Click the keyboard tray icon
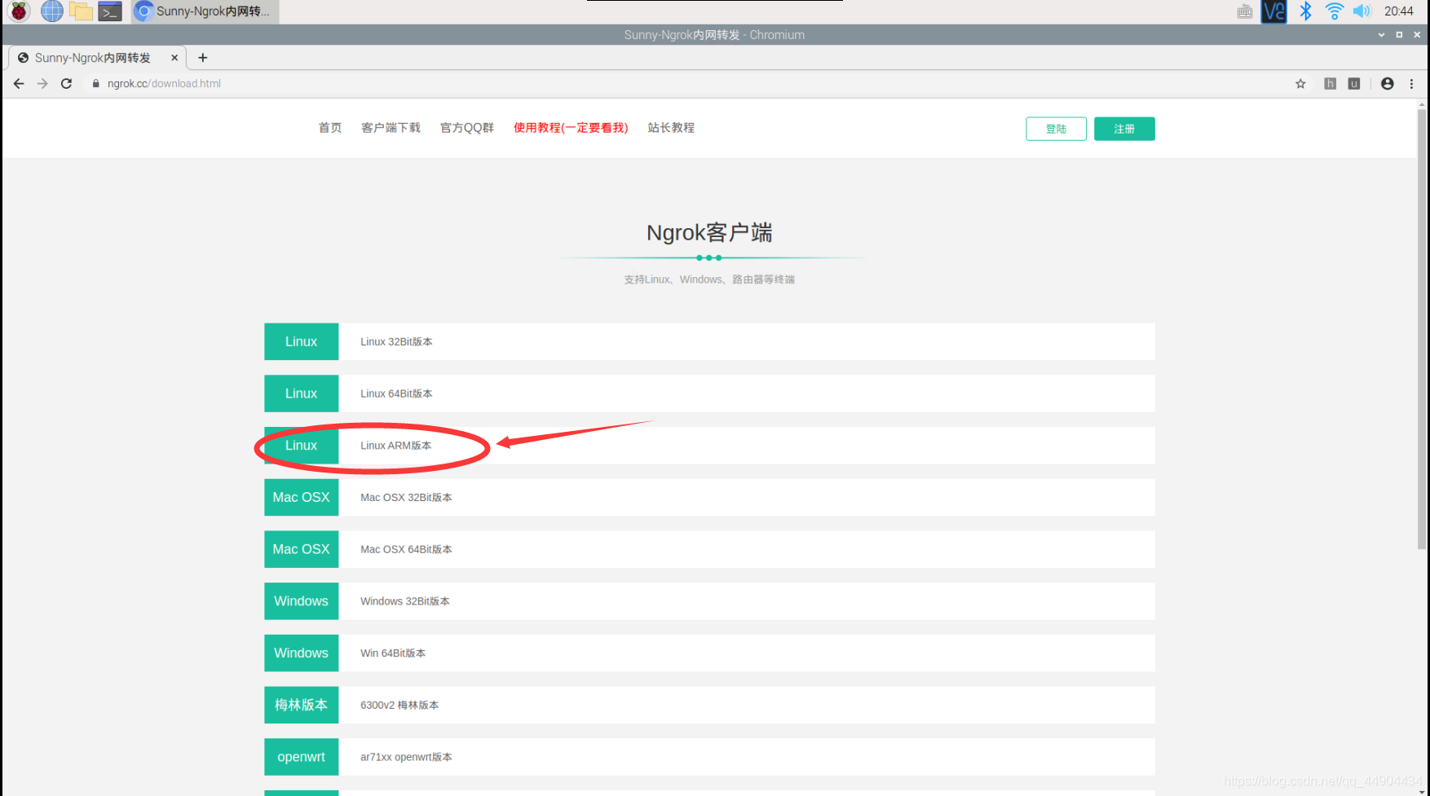The image size is (1430, 796). click(x=1245, y=11)
